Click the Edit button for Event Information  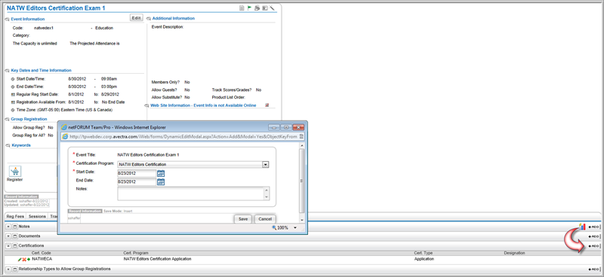(x=137, y=18)
